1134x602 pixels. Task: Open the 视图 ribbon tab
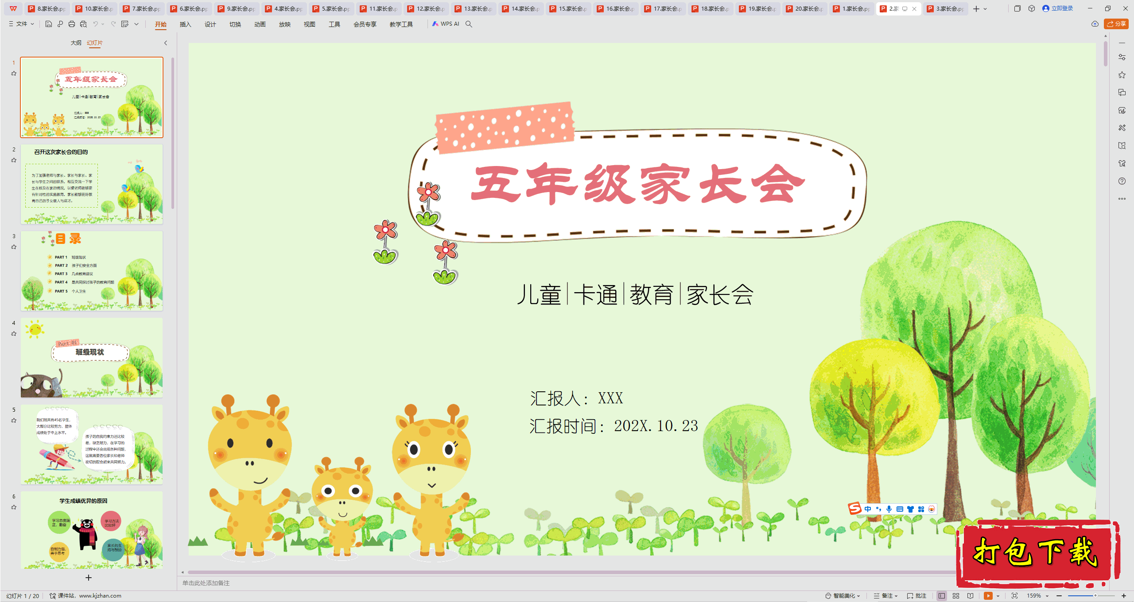pyautogui.click(x=310, y=24)
